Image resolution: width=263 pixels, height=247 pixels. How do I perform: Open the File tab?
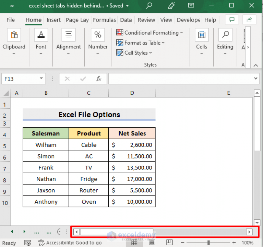pos(11,20)
